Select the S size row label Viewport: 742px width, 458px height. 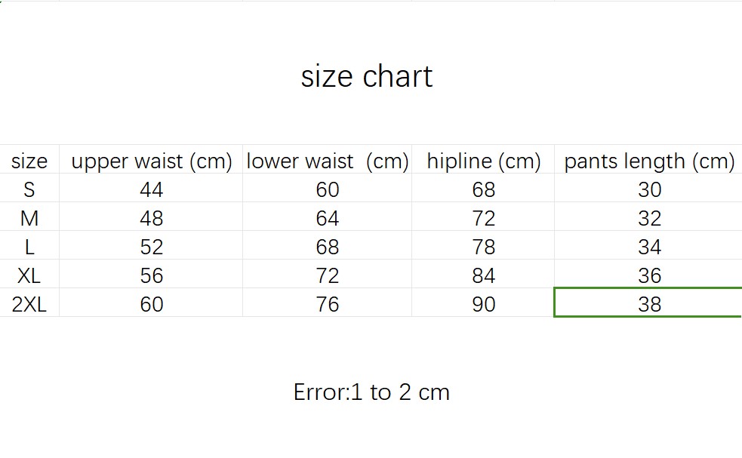click(x=29, y=189)
